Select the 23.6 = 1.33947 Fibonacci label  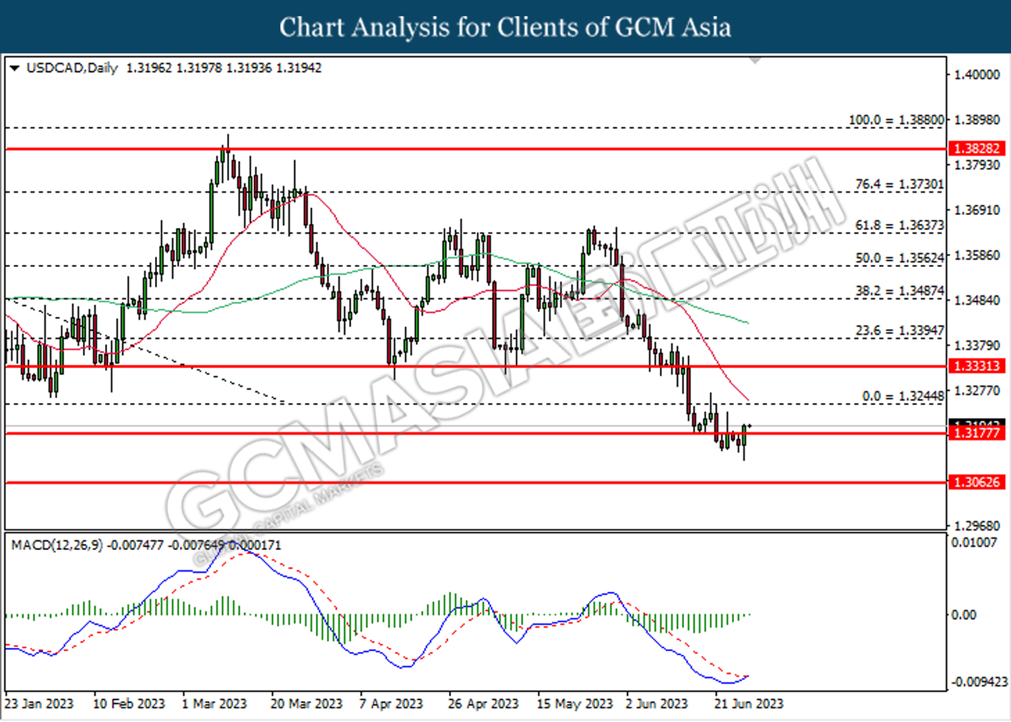pyautogui.click(x=900, y=331)
